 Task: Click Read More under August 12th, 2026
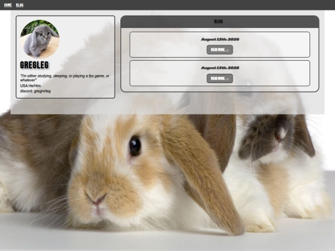[x=220, y=50]
